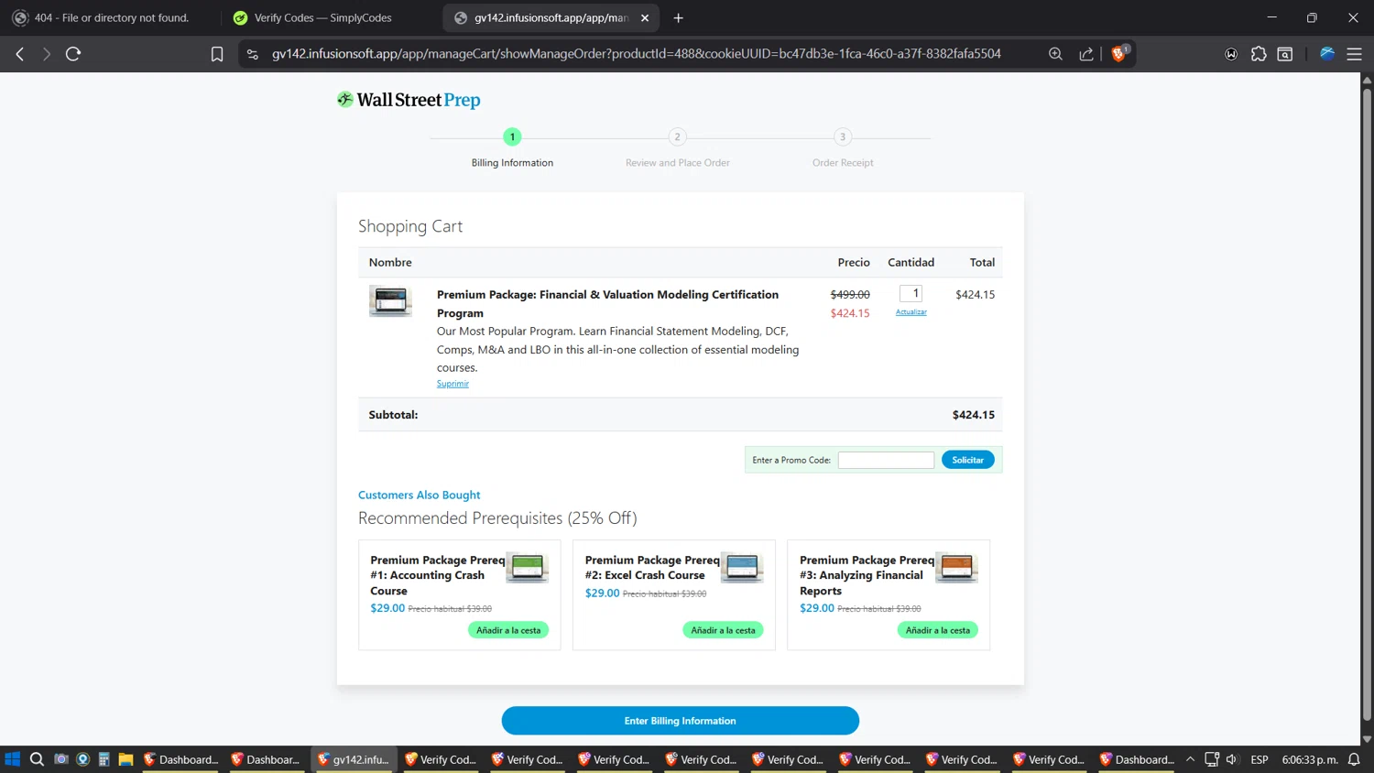Switch to Verify Codes — SimplyCodes tab
The image size is (1374, 773).
point(322,17)
